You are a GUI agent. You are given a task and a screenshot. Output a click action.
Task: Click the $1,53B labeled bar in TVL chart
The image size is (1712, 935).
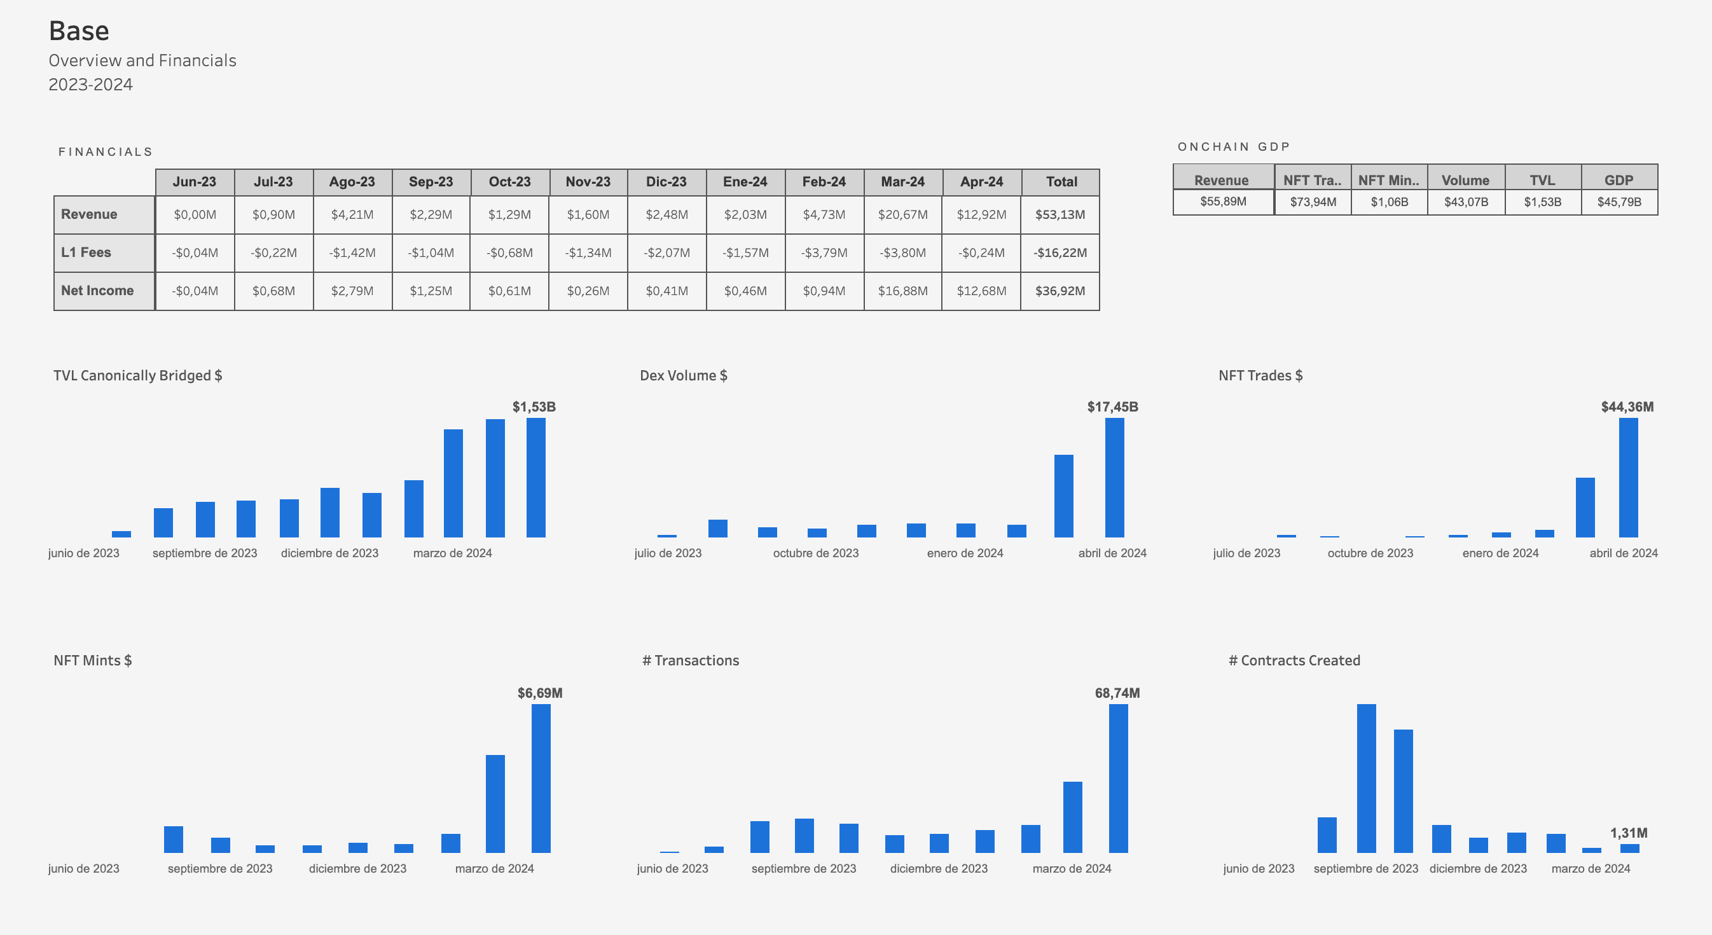(x=535, y=477)
